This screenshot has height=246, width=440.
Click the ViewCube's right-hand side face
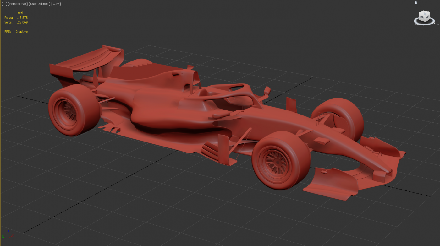428,17
